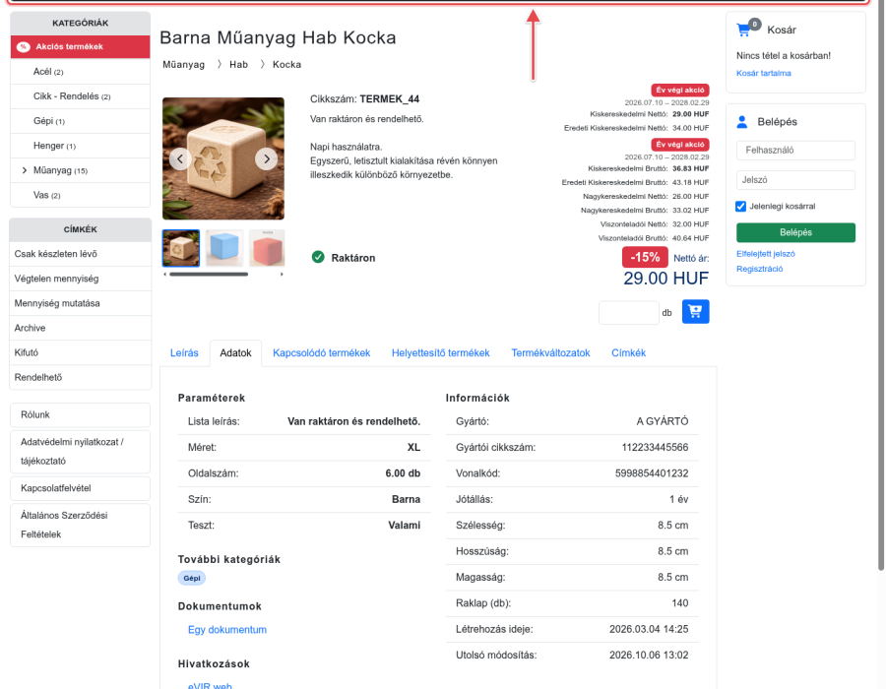This screenshot has width=886, height=689.
Task: Open the Henger category
Action: (x=81, y=146)
